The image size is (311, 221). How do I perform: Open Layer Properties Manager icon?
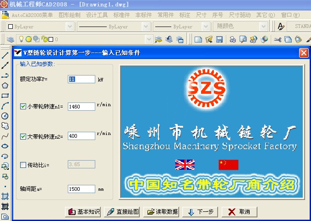tap(11, 39)
